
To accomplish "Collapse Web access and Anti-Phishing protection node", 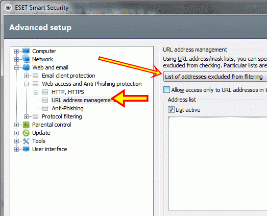I will 26,84.
